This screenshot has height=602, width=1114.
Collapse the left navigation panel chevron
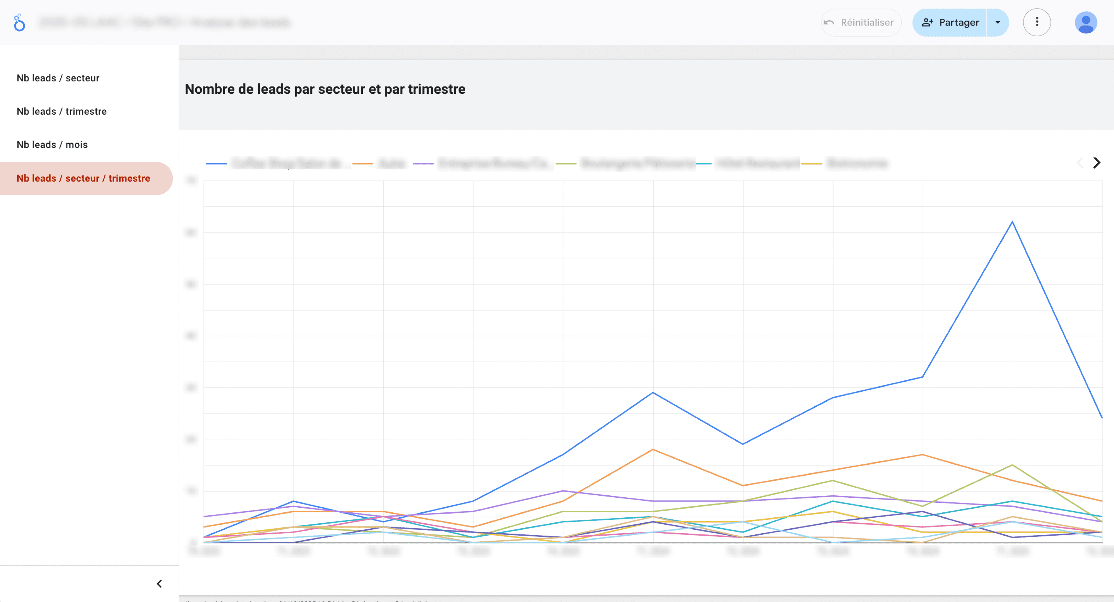[159, 584]
